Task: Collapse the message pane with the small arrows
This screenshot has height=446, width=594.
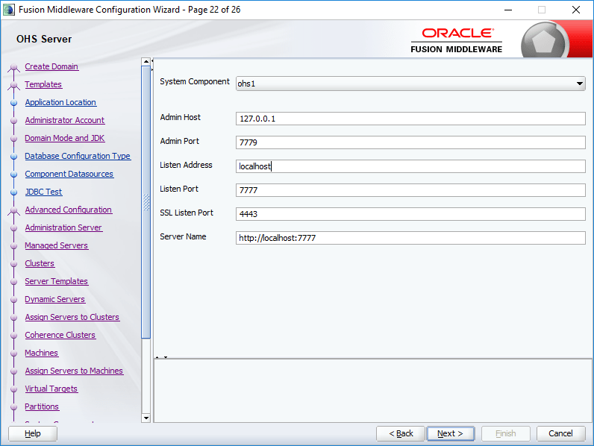Action: 166,357
